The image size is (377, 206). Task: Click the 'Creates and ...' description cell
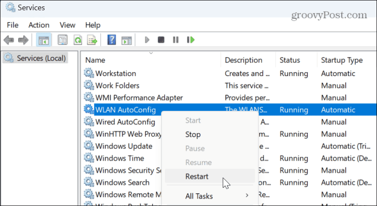tap(247, 73)
